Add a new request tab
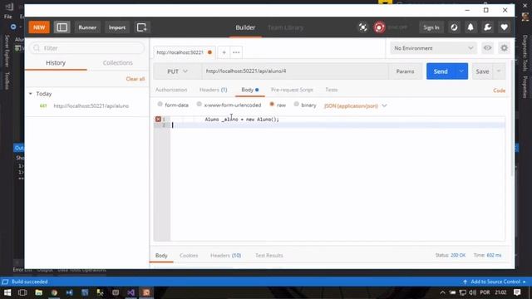Image resolution: width=532 pixels, height=299 pixels. [x=224, y=52]
